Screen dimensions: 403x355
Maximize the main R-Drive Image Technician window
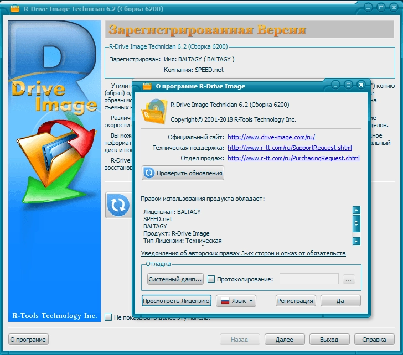(381, 7)
